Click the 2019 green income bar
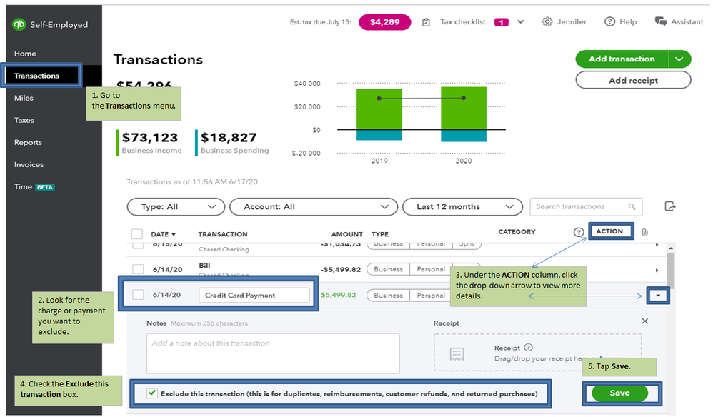Screen dimensions: 713x417 [379, 109]
